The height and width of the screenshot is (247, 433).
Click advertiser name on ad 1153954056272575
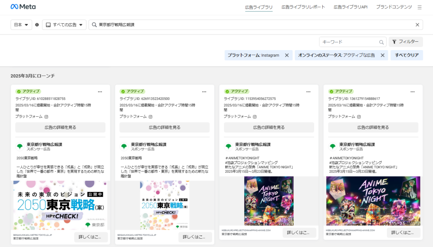[253, 144]
